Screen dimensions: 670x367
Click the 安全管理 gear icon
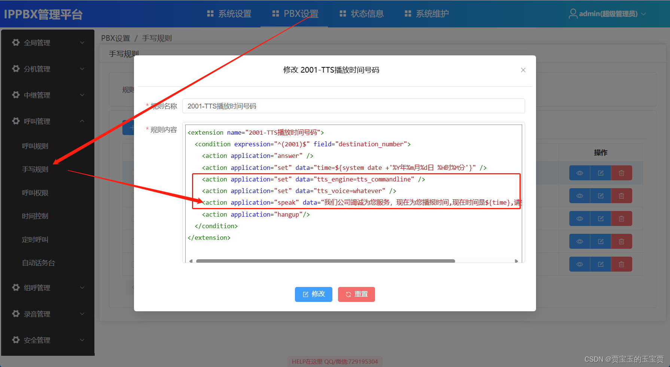tap(16, 340)
